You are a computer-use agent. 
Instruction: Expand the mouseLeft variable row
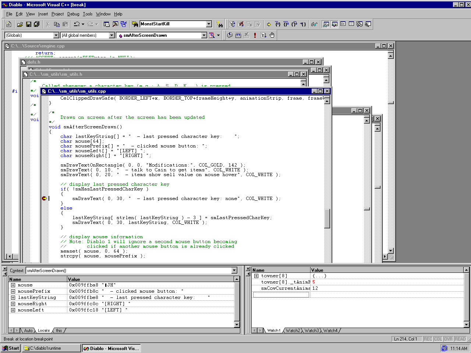(x=13, y=310)
